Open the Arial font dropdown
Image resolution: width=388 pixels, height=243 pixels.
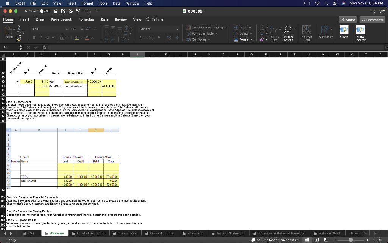point(67,29)
